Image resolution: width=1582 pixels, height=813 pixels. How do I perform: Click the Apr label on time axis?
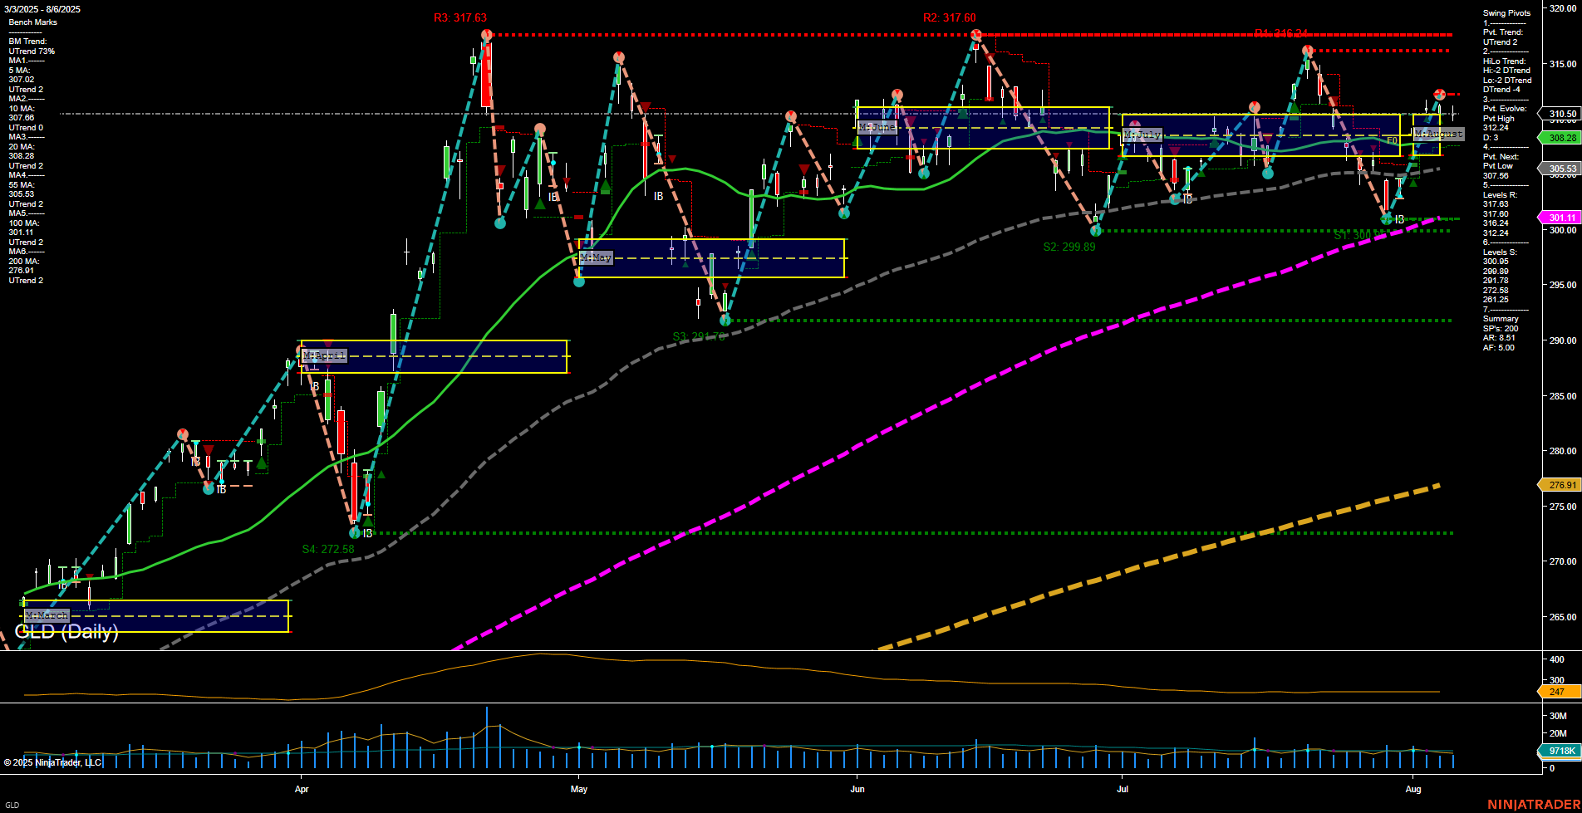point(302,789)
